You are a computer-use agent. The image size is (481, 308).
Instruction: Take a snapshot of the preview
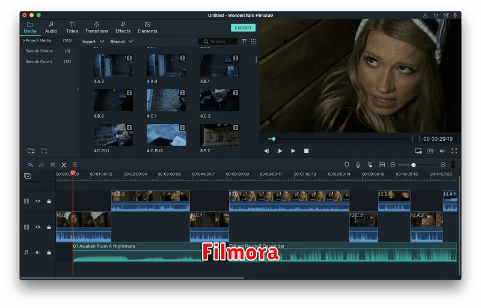click(430, 151)
